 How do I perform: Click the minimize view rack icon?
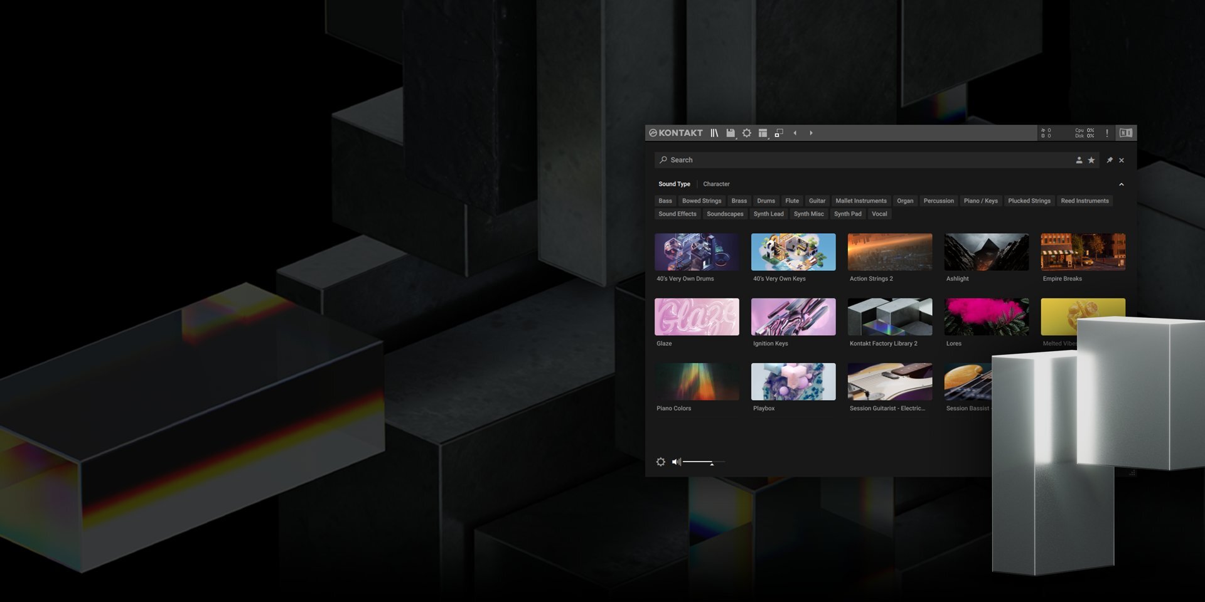click(x=779, y=133)
